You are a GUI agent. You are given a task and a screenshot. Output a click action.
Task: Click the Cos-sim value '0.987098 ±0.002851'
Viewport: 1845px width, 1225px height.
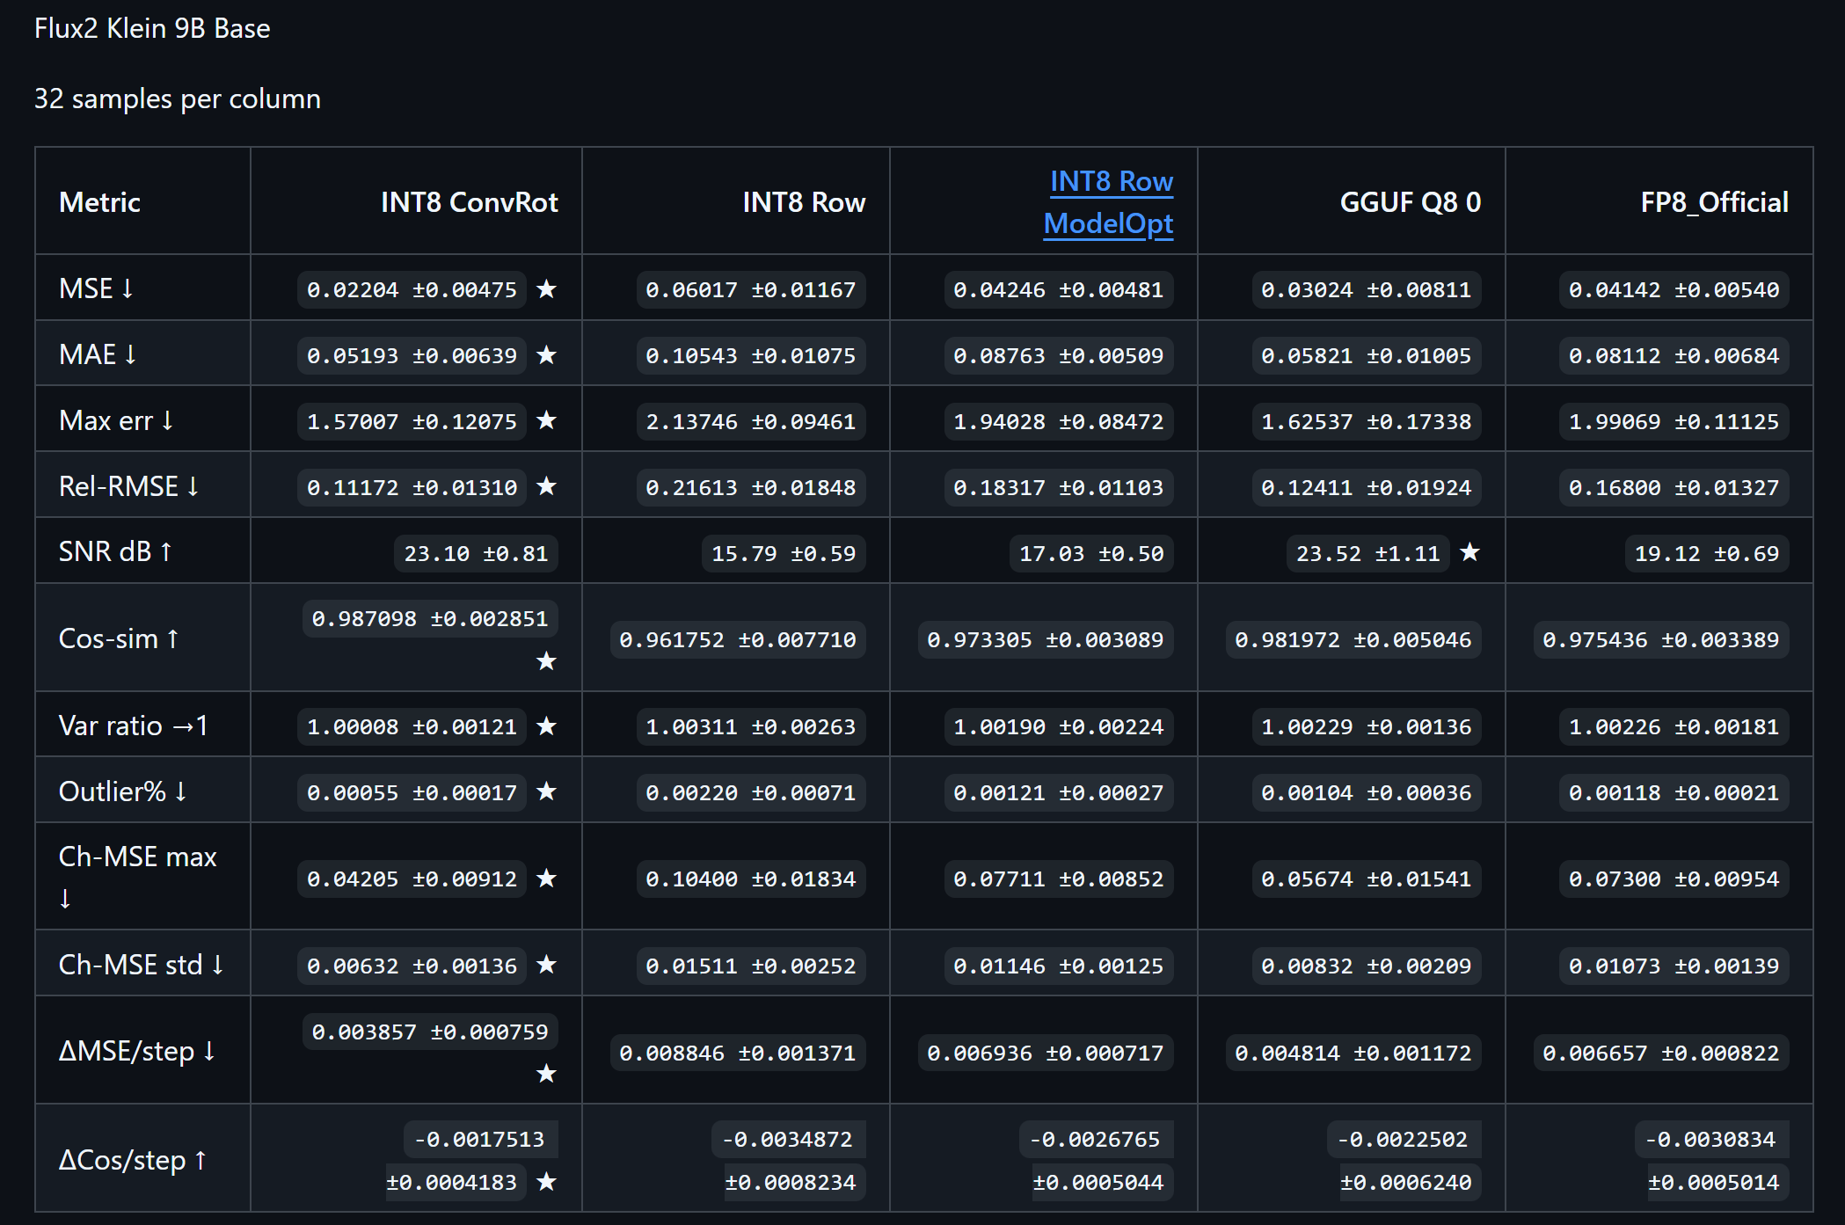430,618
